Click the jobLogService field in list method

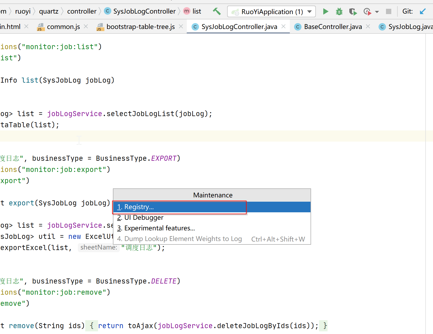(x=75, y=114)
